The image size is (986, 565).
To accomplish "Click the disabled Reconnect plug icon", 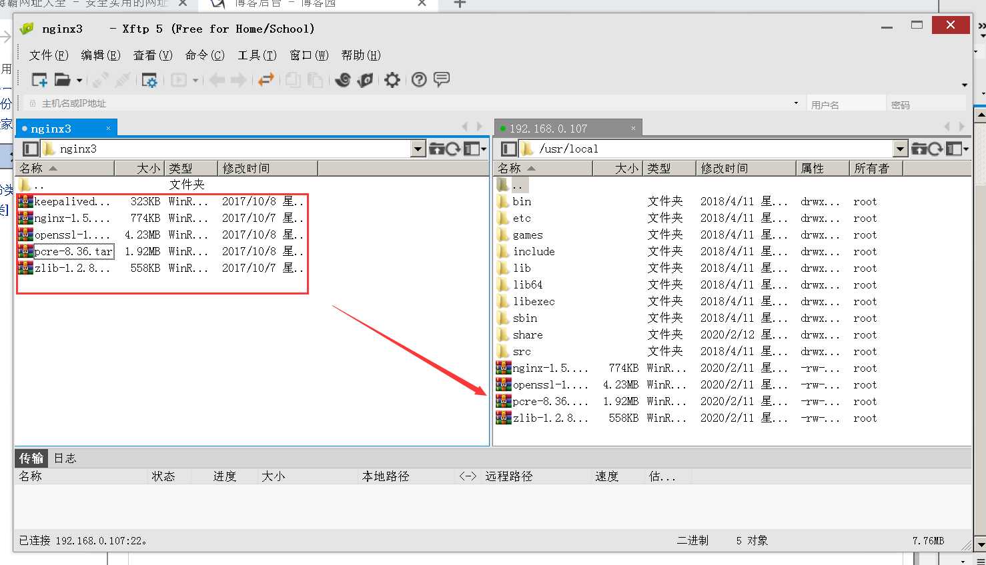I will pos(101,80).
